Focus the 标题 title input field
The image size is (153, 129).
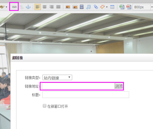point(86,95)
